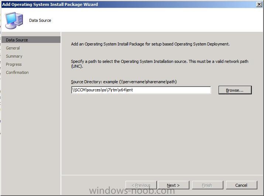The image size is (264, 196).
Task: Select the Confirmation step in sidebar
Action: tap(17, 72)
